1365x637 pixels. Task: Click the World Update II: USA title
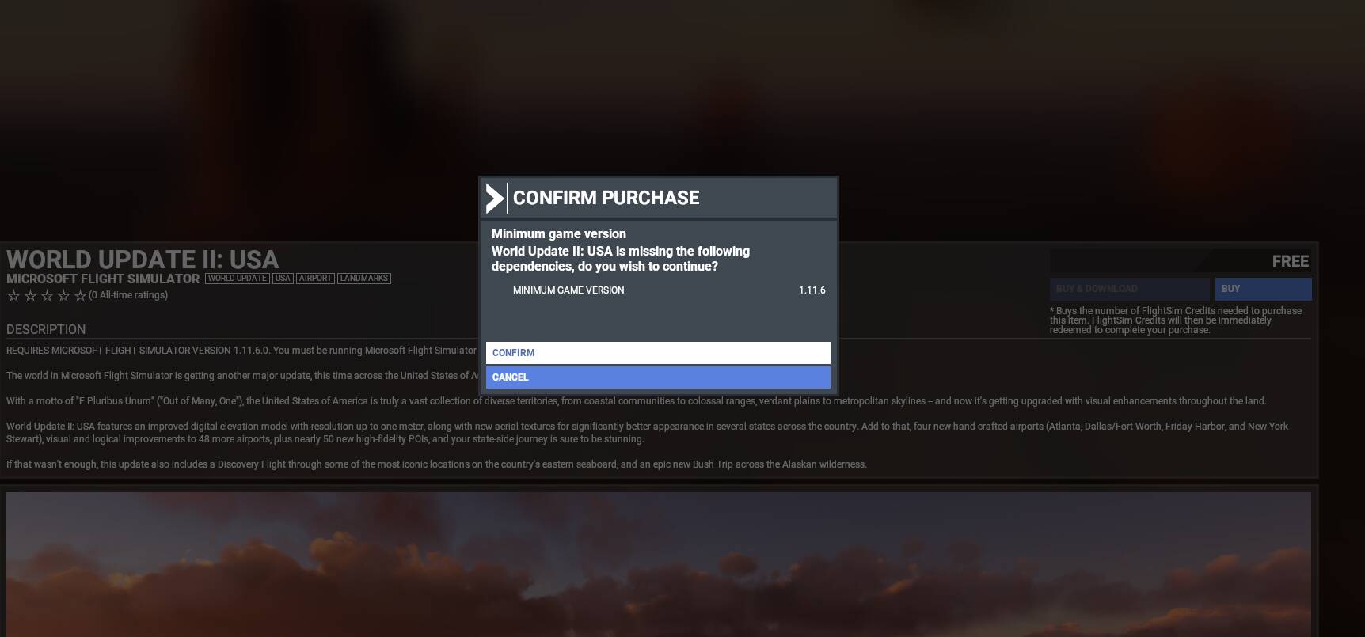point(143,260)
